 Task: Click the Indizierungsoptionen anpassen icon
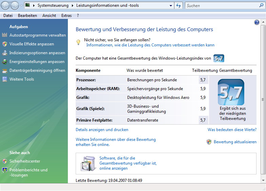click(5, 53)
